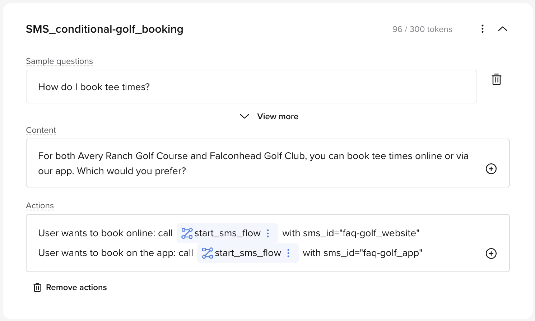This screenshot has width=535, height=321.
Task: Click the plus circle in the Actions box
Action: [x=491, y=253]
